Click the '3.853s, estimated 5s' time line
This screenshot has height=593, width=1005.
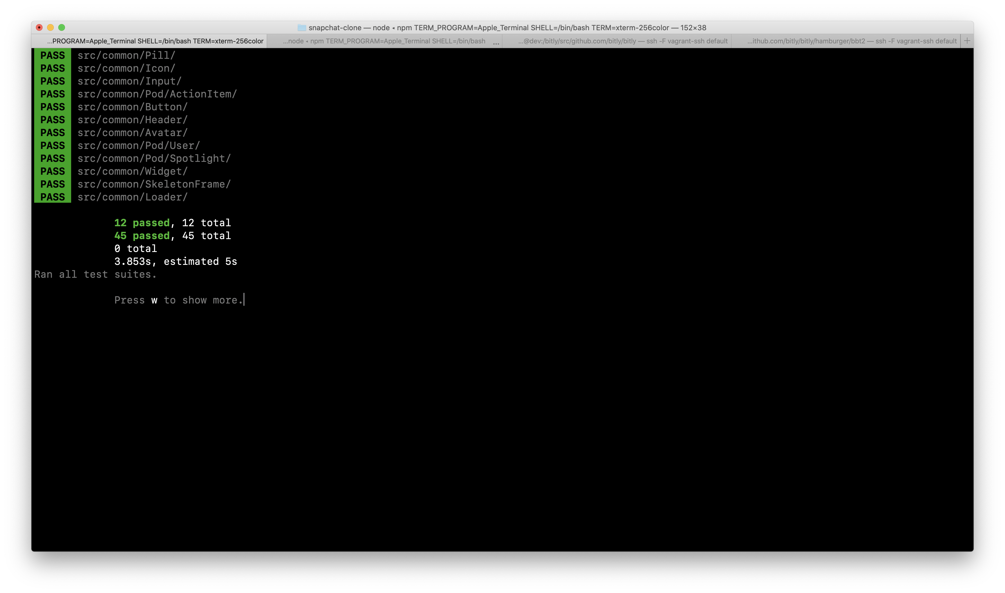pos(176,262)
